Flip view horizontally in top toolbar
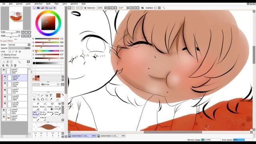 click(142, 8)
